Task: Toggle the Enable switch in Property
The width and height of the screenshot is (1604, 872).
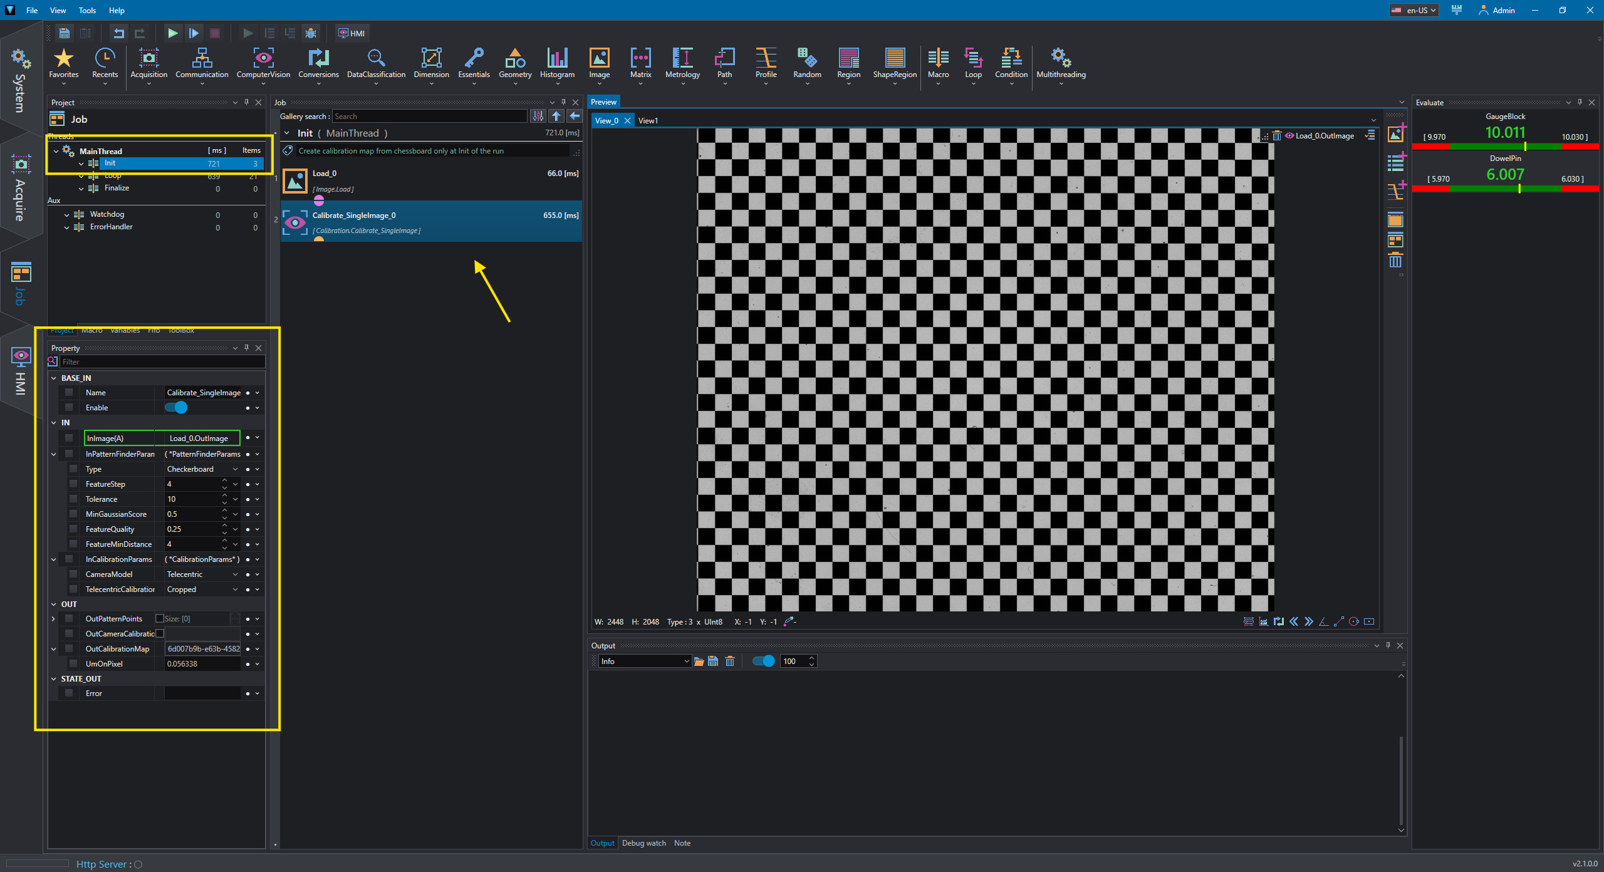Action: coord(177,408)
